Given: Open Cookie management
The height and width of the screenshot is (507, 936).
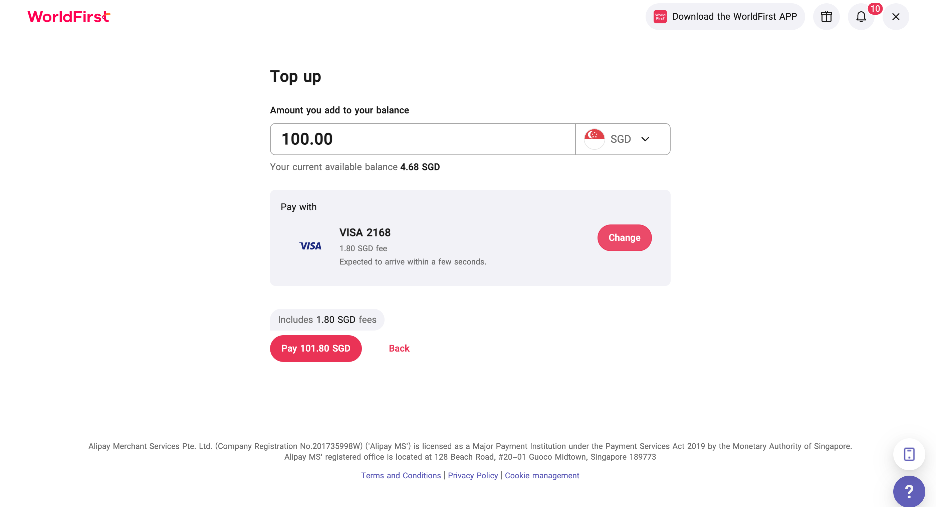Looking at the screenshot, I should 542,475.
